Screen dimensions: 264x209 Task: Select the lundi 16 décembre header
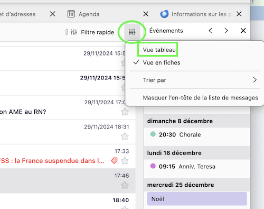[x=197, y=153]
